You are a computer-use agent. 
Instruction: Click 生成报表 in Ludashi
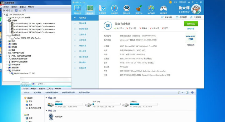[x=195, y=17]
